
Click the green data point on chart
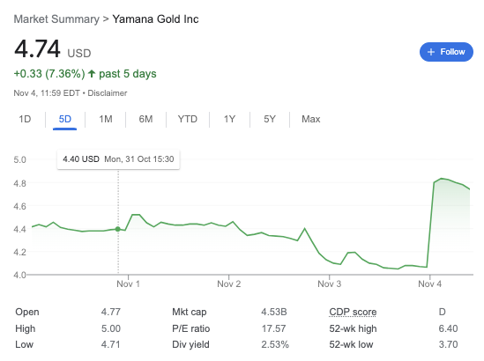[x=118, y=229]
